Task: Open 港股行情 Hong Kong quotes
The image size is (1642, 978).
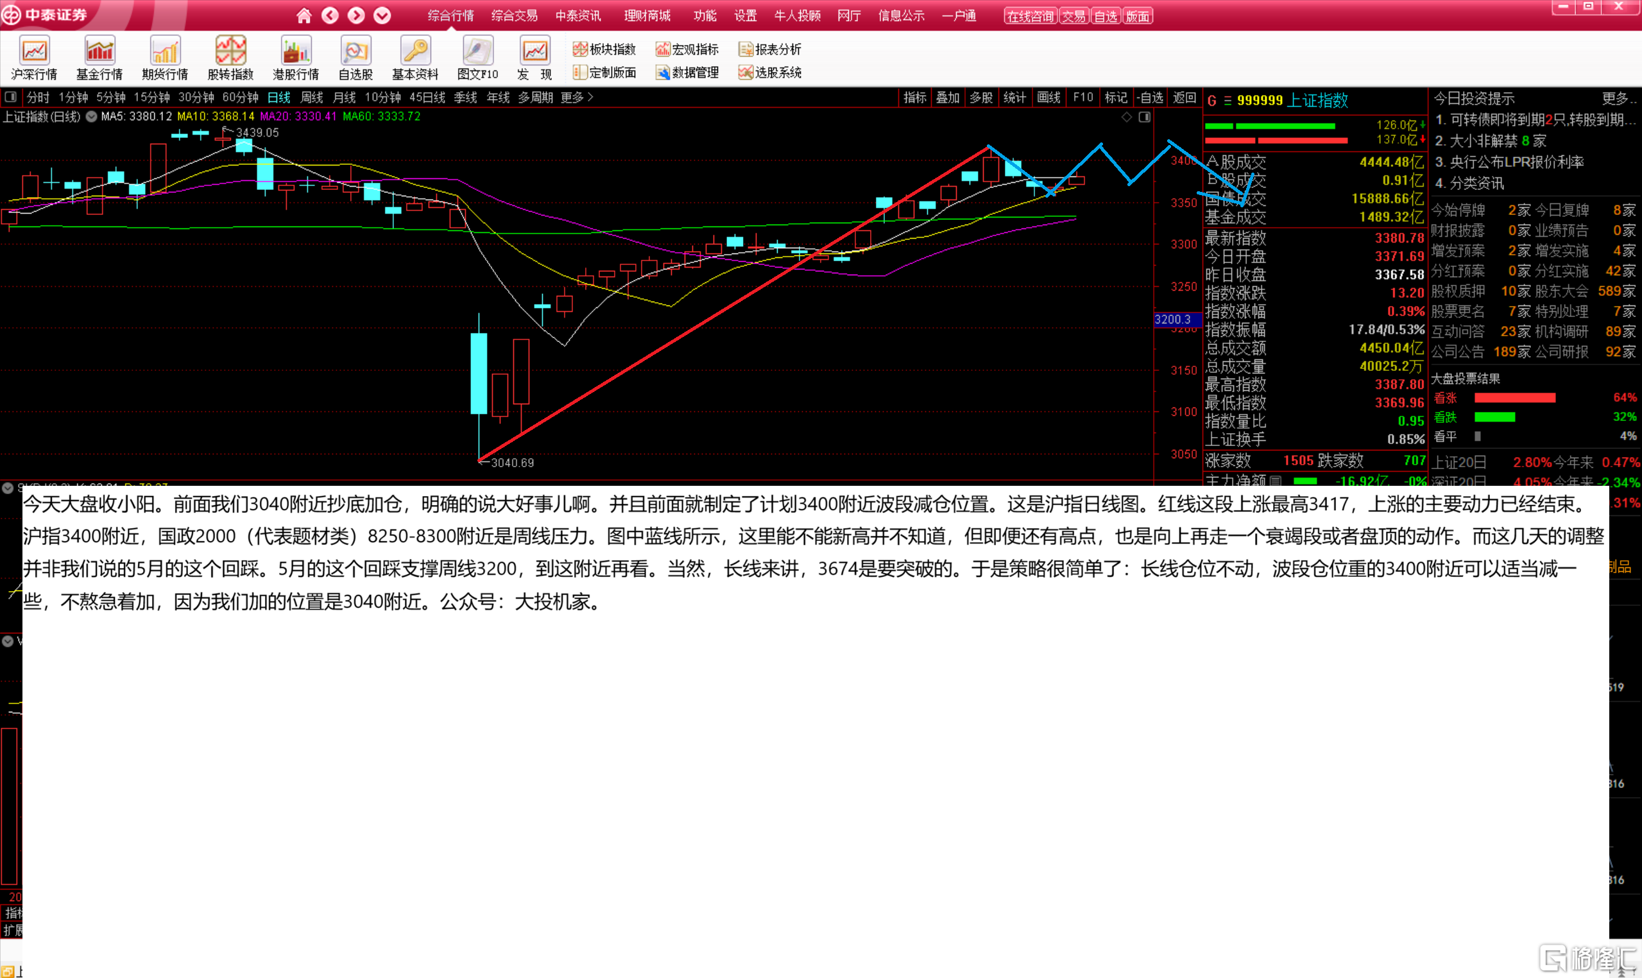Action: pyautogui.click(x=296, y=58)
